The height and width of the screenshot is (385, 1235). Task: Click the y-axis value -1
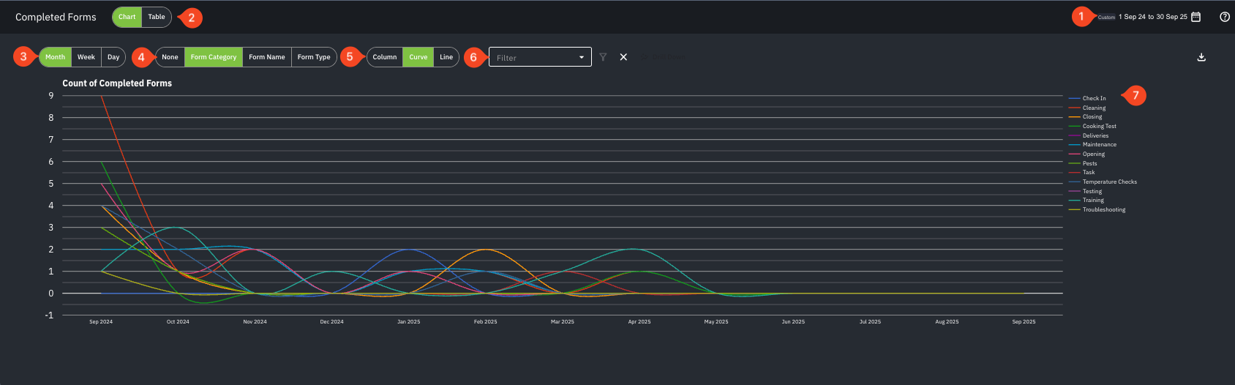coord(49,315)
